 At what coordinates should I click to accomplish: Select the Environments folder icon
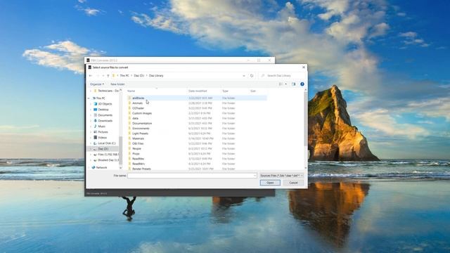click(x=129, y=128)
